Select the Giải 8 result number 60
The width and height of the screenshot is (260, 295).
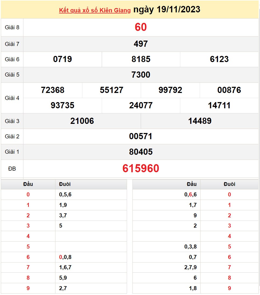140,27
